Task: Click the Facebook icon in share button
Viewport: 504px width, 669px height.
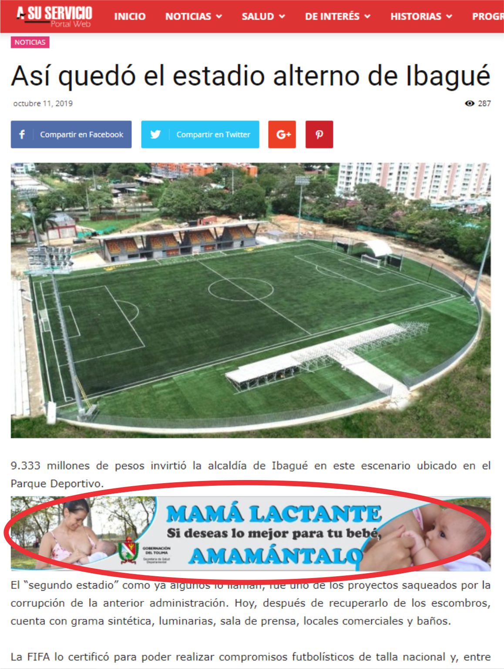Action: (x=22, y=134)
